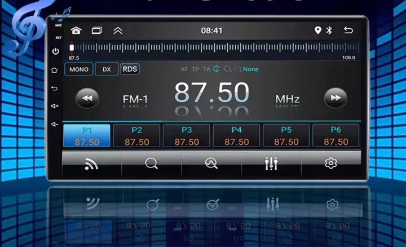Click the None program type label

click(250, 69)
